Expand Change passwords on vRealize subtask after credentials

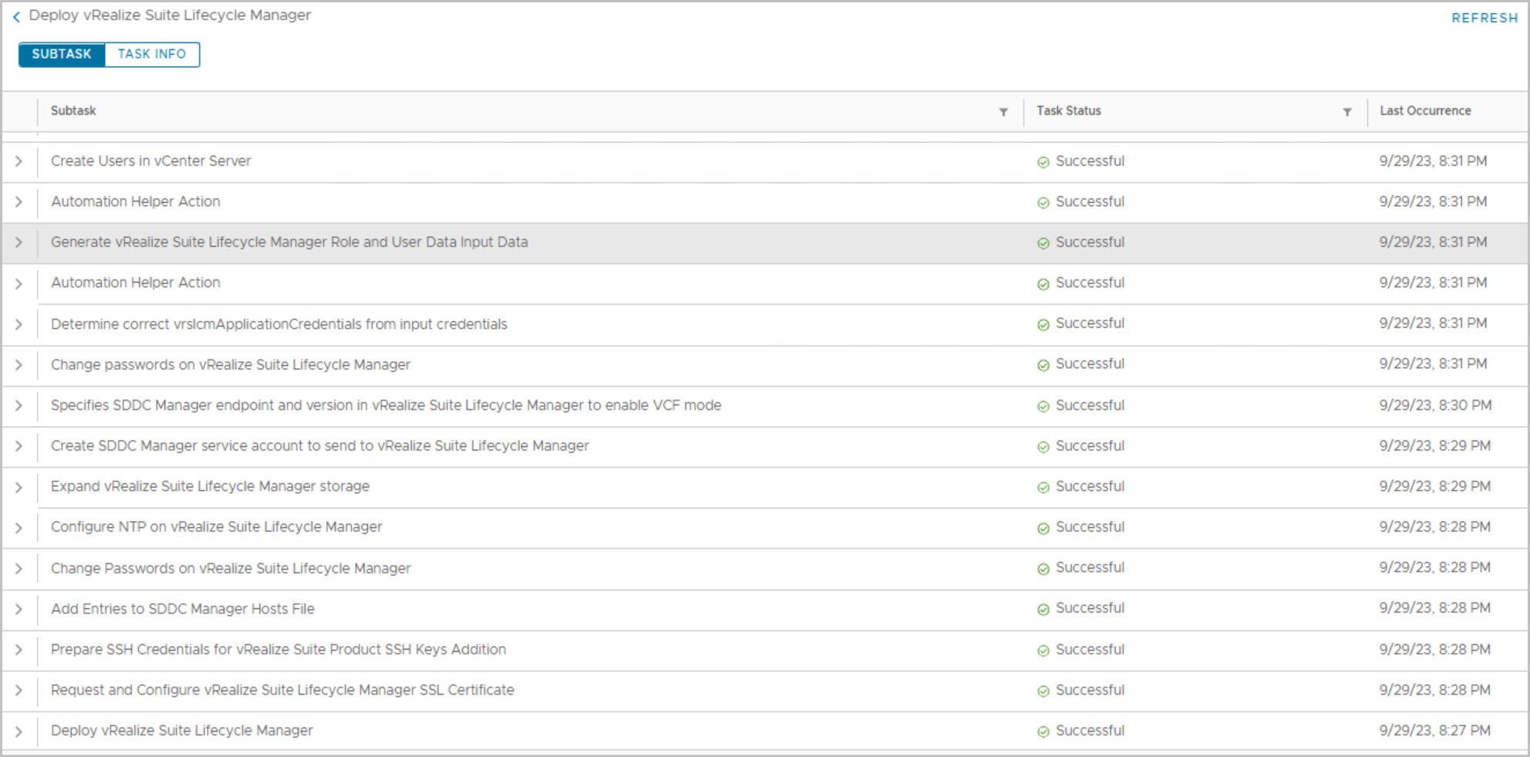click(19, 365)
